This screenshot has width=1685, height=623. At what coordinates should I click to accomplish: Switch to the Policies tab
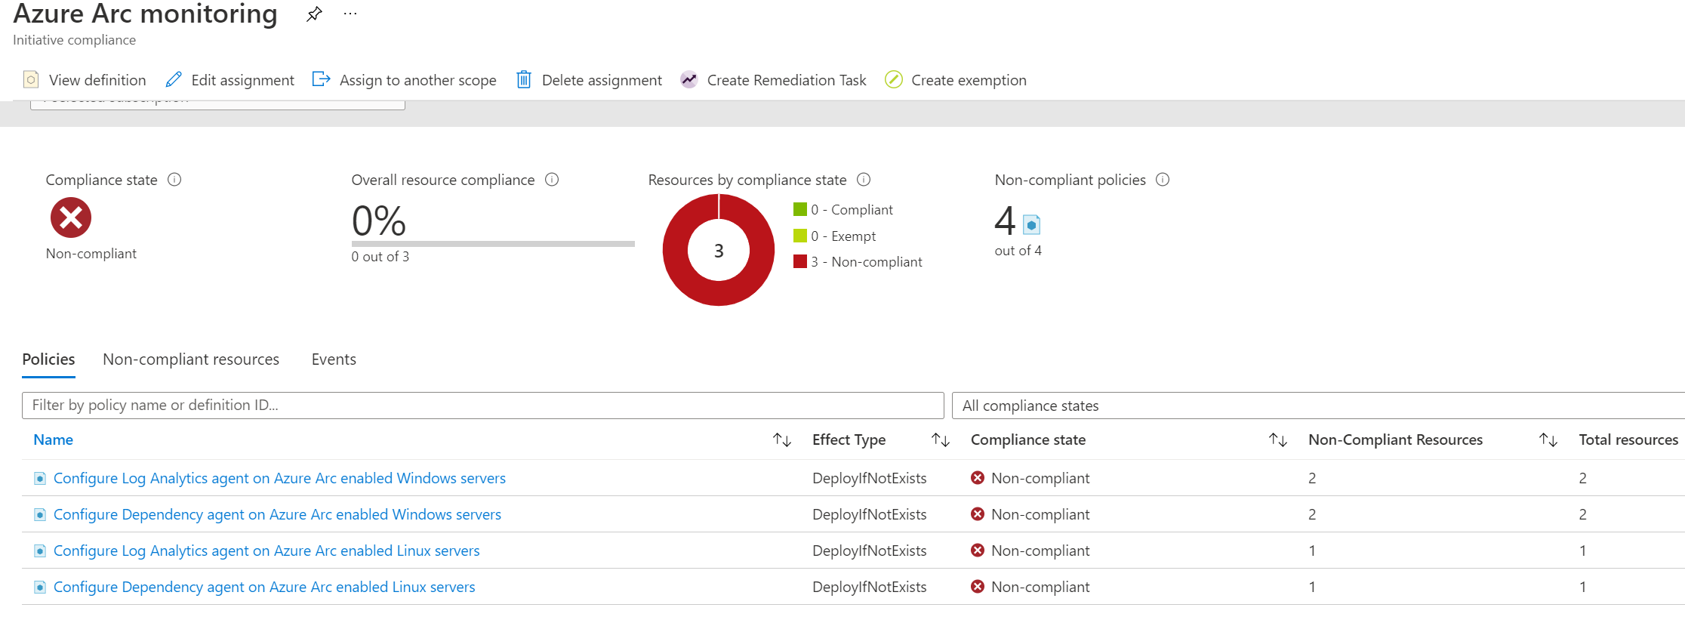point(48,359)
